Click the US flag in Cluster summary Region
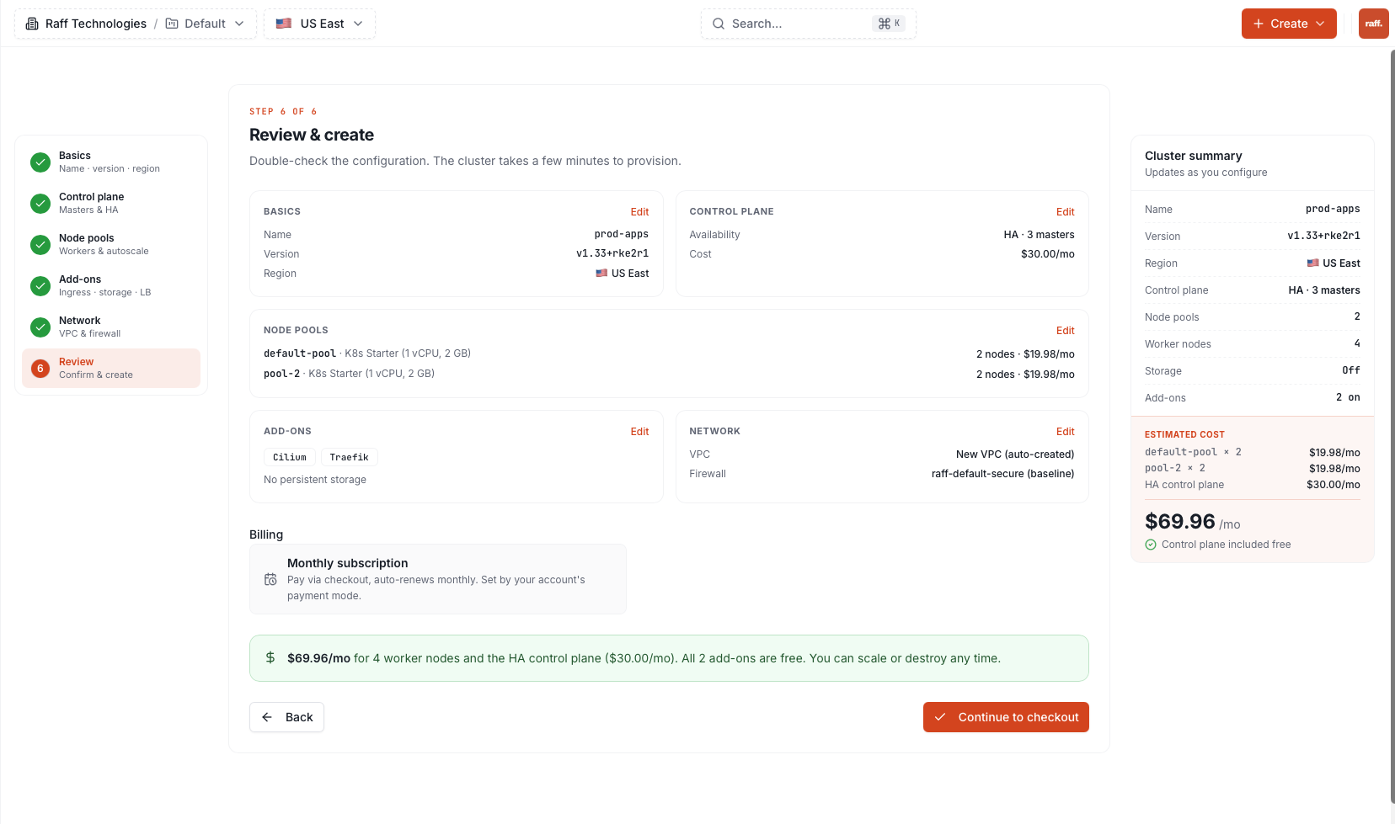The width and height of the screenshot is (1395, 824). (x=1312, y=263)
